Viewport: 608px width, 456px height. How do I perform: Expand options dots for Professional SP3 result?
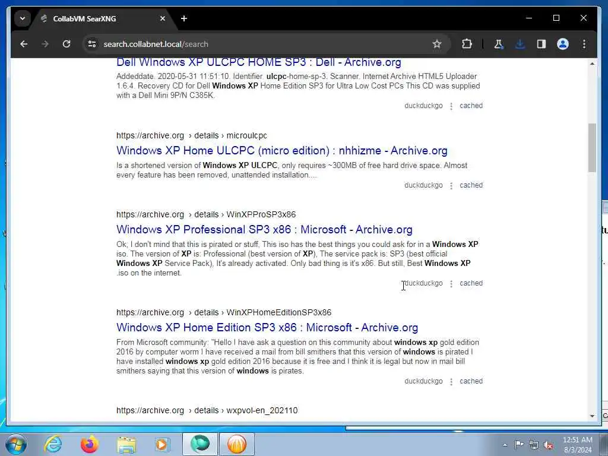click(451, 283)
